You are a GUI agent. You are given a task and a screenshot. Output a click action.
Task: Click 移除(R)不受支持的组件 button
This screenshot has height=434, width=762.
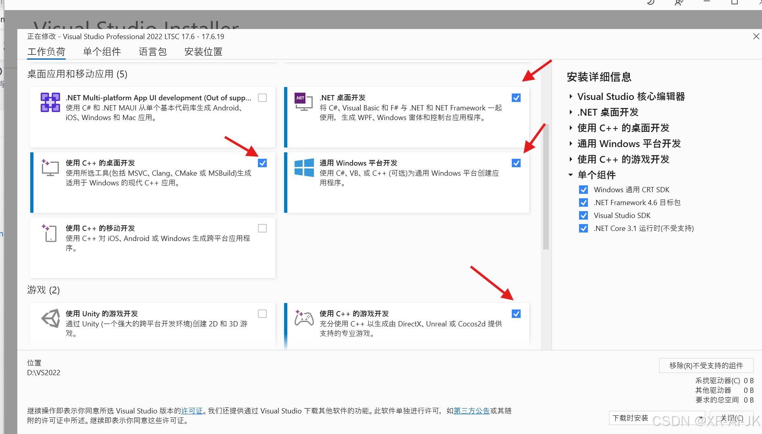706,365
